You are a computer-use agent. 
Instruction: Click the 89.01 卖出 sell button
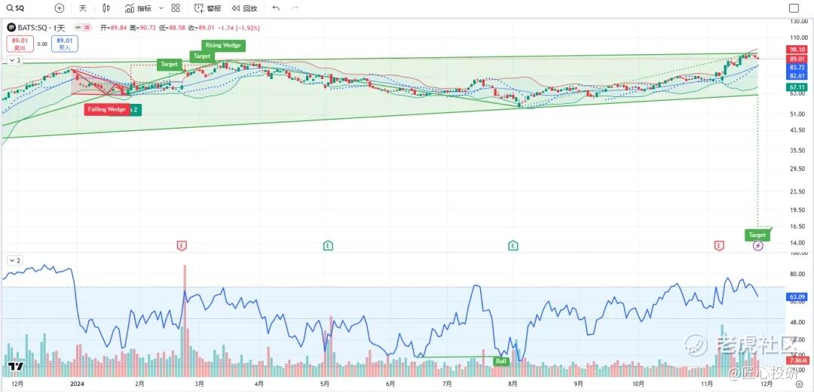(20, 44)
